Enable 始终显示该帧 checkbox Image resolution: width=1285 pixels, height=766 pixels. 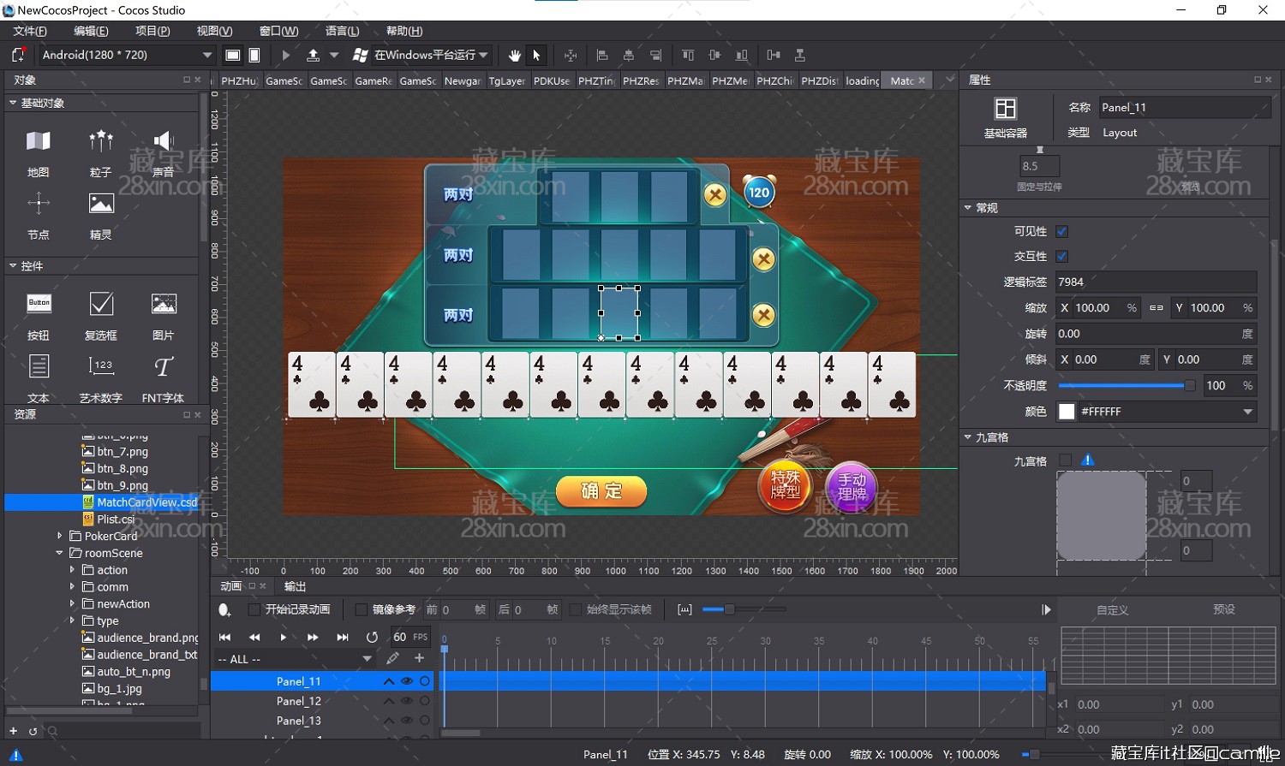pos(576,609)
